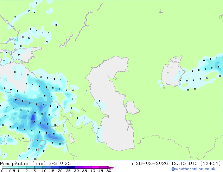Open the weatheronline.co.uk credit link

pos(193,169)
